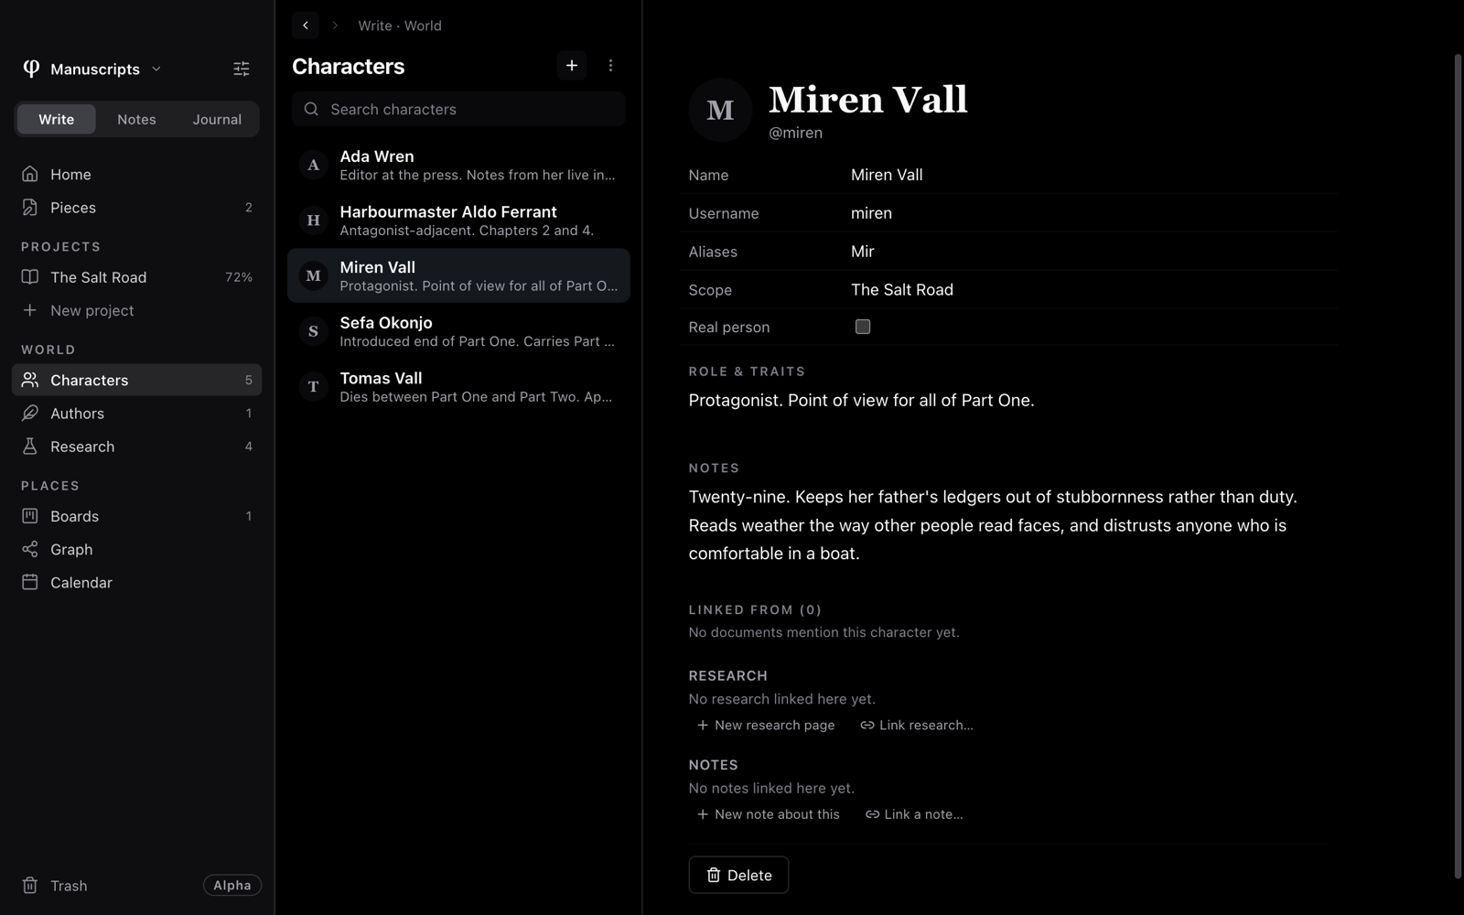The width and height of the screenshot is (1464, 915).
Task: Click New note about this
Action: click(x=768, y=814)
